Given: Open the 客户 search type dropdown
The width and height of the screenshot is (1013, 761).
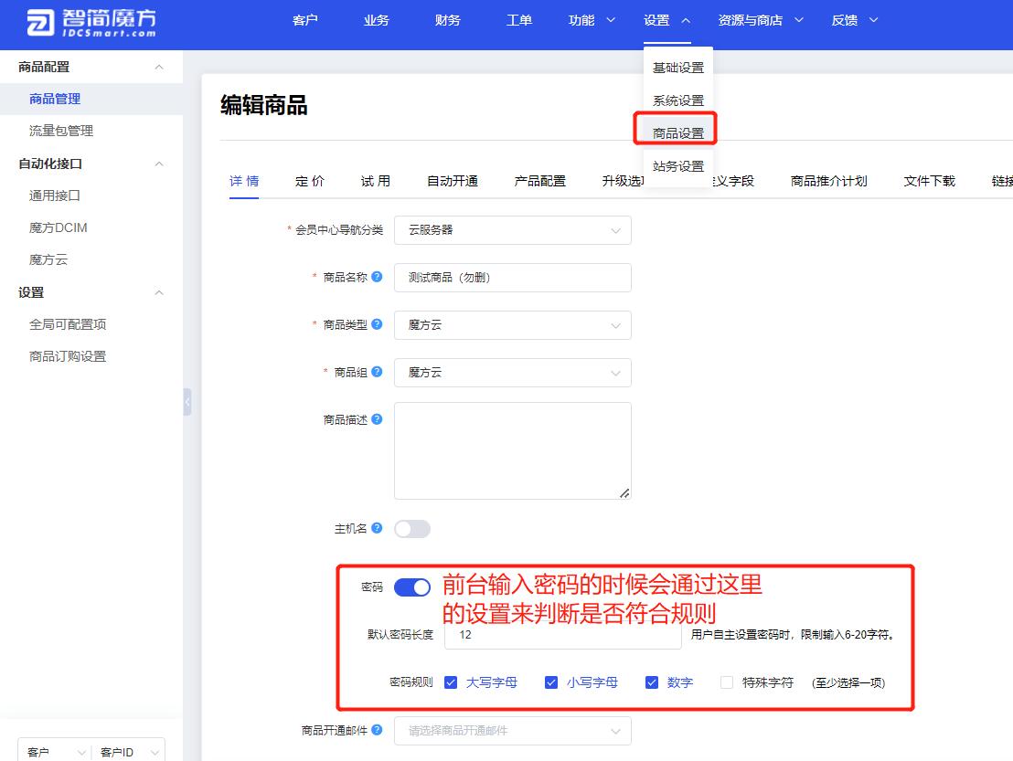Looking at the screenshot, I should (x=55, y=752).
